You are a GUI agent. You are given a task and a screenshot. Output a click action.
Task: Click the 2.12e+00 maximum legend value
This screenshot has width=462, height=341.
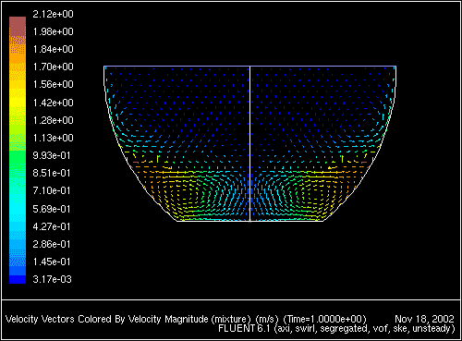point(53,14)
